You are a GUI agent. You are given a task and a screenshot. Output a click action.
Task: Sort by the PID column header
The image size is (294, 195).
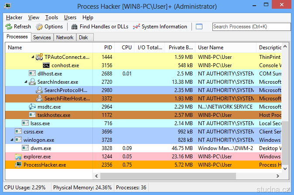point(108,47)
